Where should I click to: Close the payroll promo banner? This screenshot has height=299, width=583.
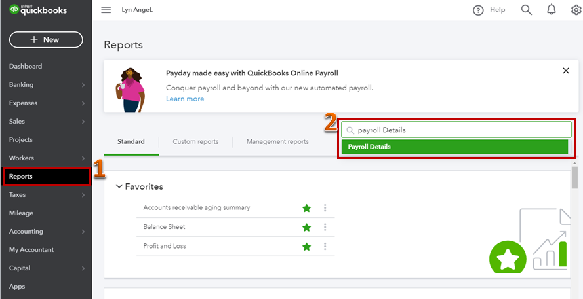pyautogui.click(x=566, y=71)
